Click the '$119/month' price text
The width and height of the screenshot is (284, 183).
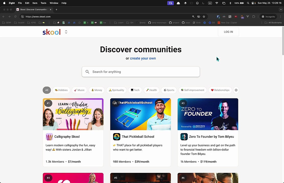[x=208, y=162]
